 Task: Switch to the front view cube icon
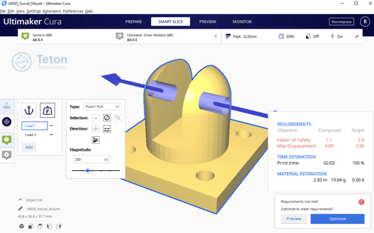point(31,226)
